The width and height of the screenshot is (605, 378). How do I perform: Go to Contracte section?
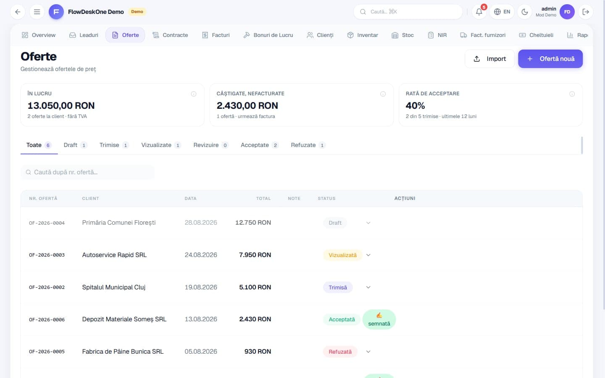170,35
